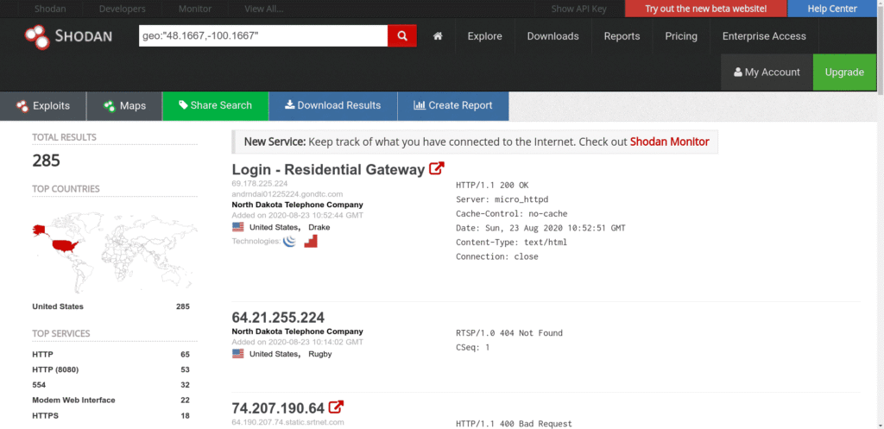
Task: Click the jQuery technology icon
Action: click(289, 242)
